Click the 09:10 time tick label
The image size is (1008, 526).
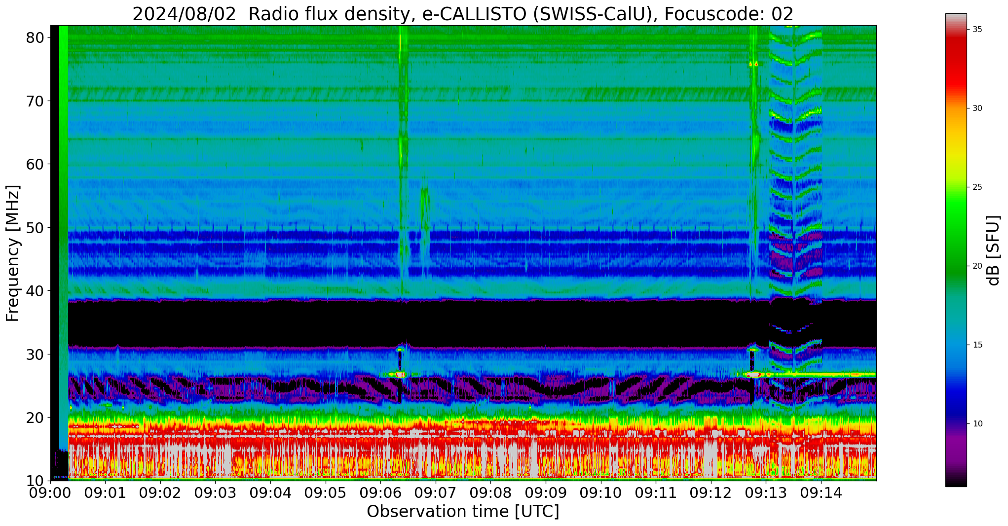pyautogui.click(x=601, y=493)
